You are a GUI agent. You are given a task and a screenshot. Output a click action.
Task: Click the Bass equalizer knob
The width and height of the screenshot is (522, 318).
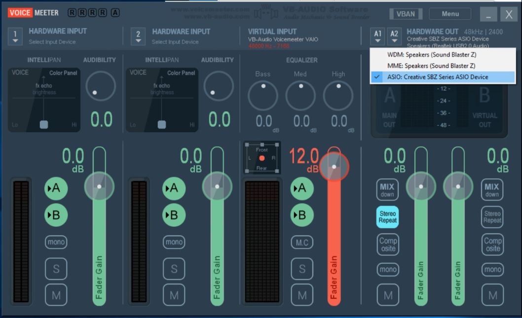[x=263, y=96]
